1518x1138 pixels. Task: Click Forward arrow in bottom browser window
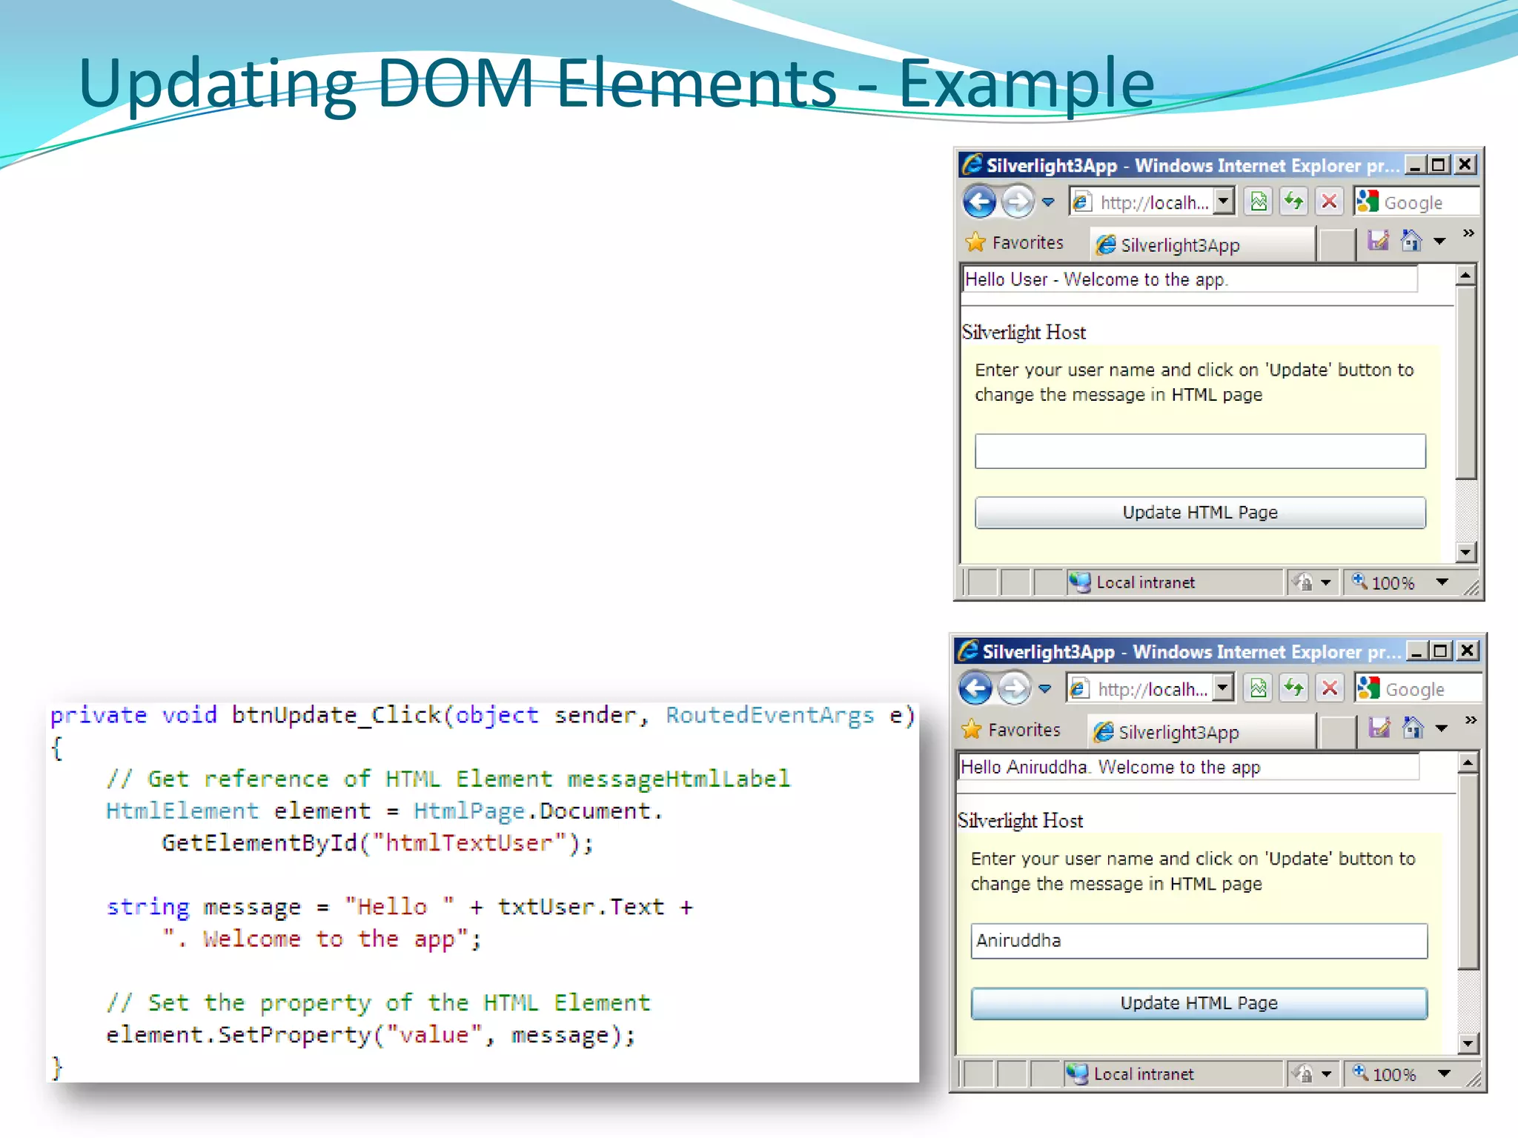(1014, 688)
